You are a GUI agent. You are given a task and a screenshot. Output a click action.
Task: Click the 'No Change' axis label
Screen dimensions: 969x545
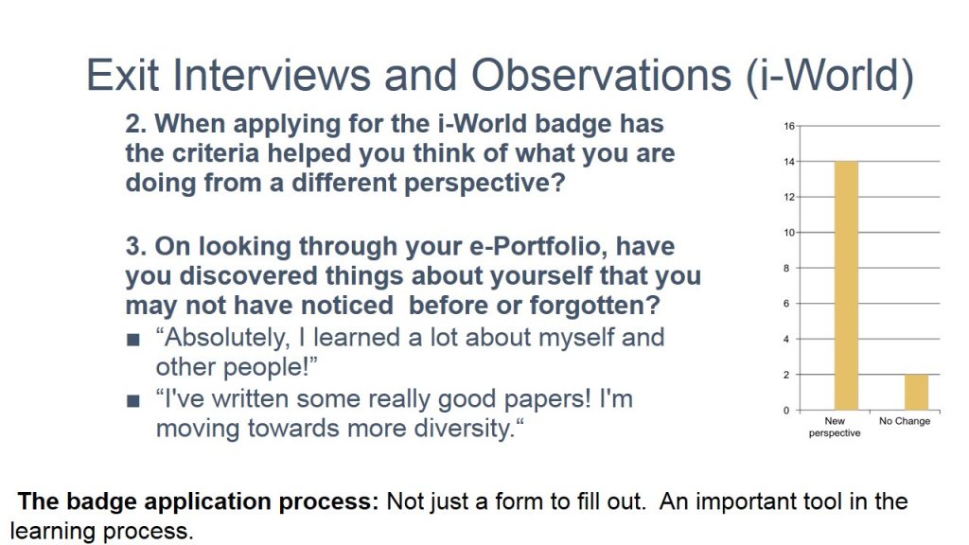tap(905, 421)
